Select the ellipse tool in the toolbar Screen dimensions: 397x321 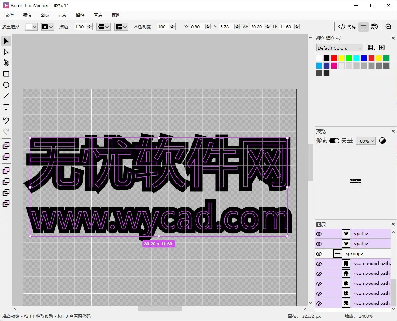coord(6,85)
